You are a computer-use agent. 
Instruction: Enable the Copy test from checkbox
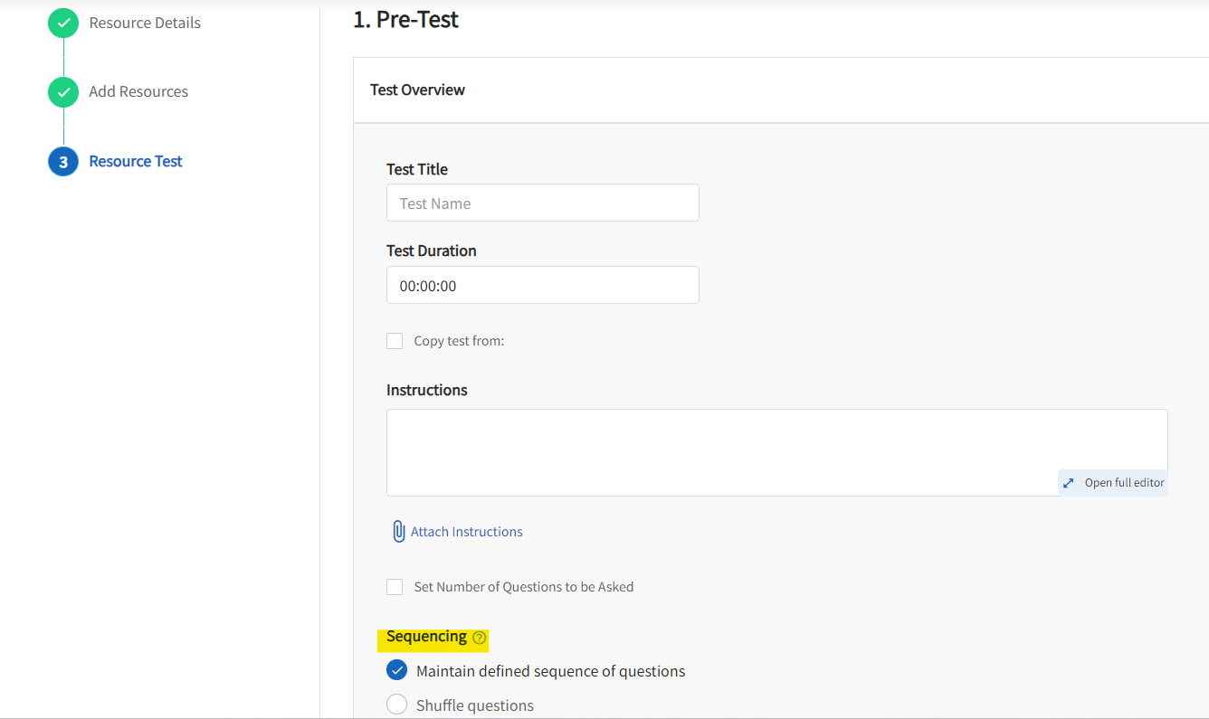coord(395,341)
